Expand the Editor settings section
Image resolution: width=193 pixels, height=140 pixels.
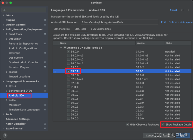pos(4,15)
